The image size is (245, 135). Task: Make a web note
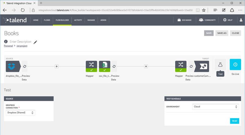pos(224,10)
